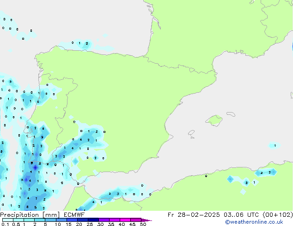The width and height of the screenshot is (293, 226).
Task: Click the above-50 mm legend arrow tip
Action: pos(146,220)
